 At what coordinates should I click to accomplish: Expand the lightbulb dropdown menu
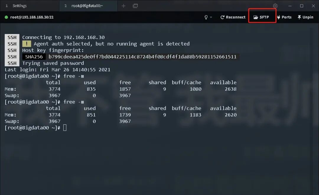(x=208, y=17)
